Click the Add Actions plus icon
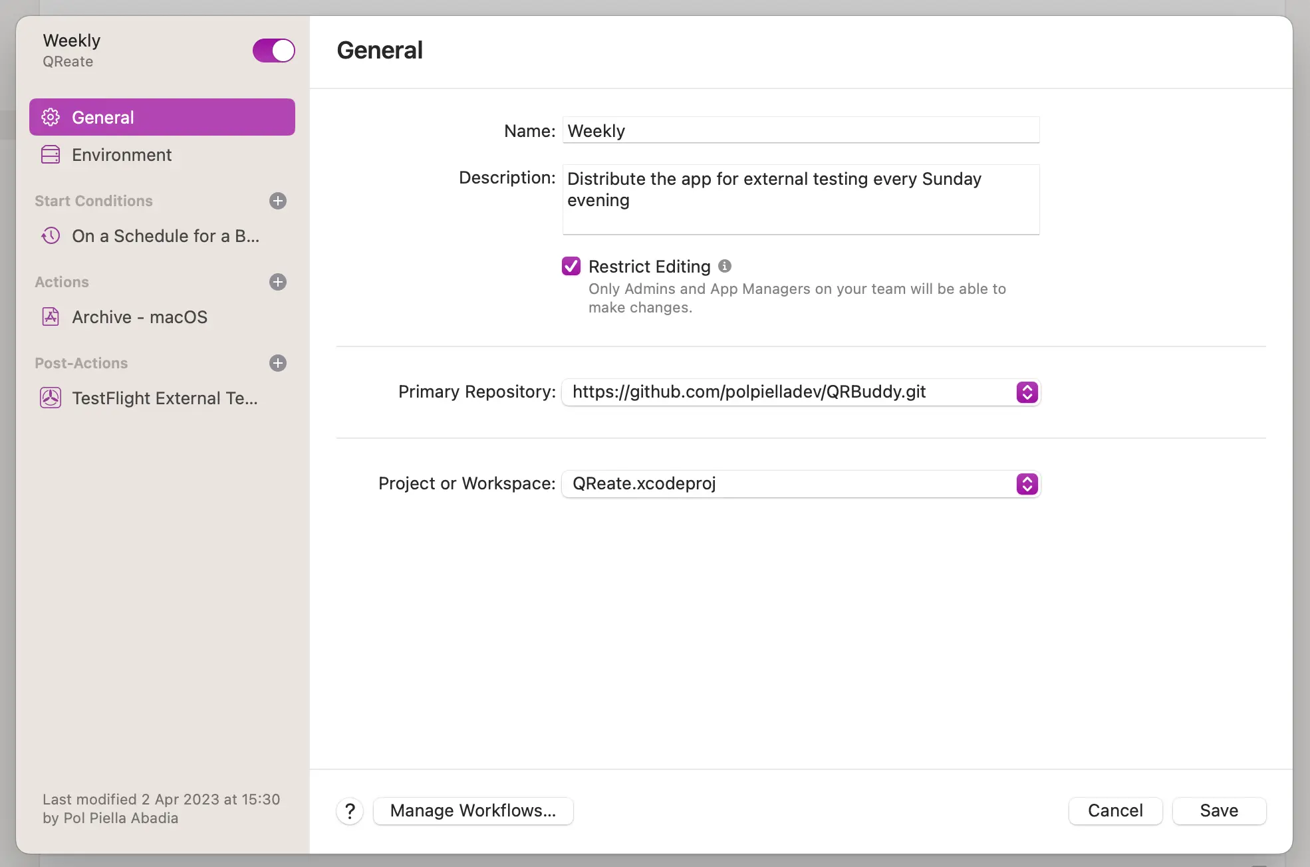 pos(277,282)
